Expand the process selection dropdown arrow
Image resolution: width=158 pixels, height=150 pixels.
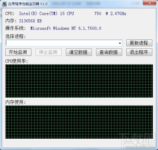click(x=120, y=43)
